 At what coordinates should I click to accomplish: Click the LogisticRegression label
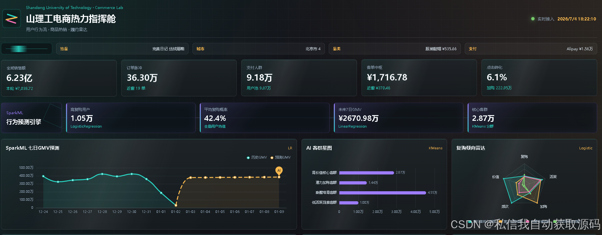pyautogui.click(x=86, y=126)
